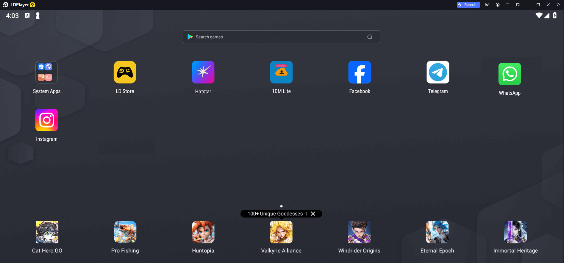Expand the side toolbar double chevron

(x=558, y=5)
